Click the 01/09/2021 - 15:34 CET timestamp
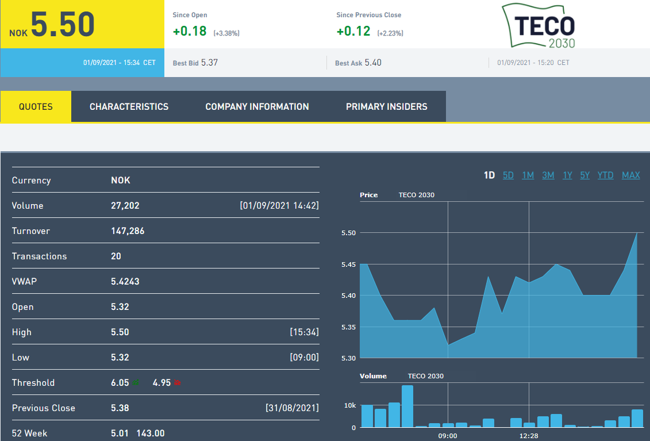Screen dimensions: 650x441 point(120,63)
